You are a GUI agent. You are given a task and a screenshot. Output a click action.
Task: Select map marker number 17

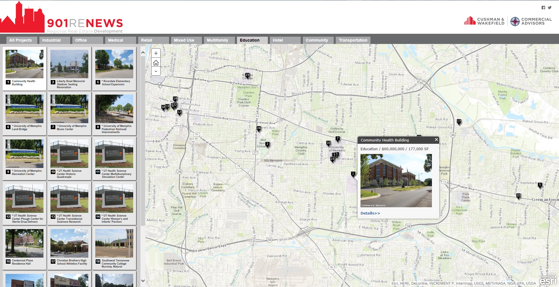(459, 122)
